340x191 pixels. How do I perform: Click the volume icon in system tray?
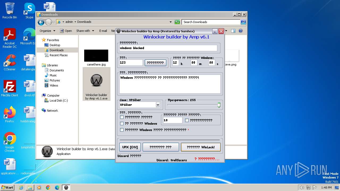point(302,188)
